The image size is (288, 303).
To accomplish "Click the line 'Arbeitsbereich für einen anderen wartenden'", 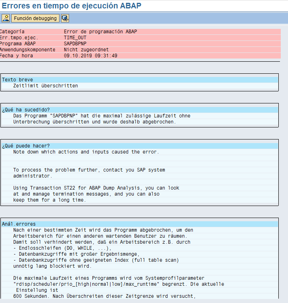I will click(x=100, y=236).
